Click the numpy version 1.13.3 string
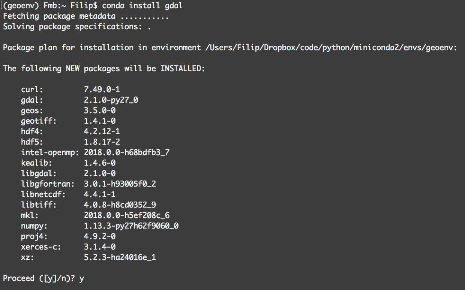Image resolution: width=465 pixels, height=290 pixels. (x=131, y=226)
